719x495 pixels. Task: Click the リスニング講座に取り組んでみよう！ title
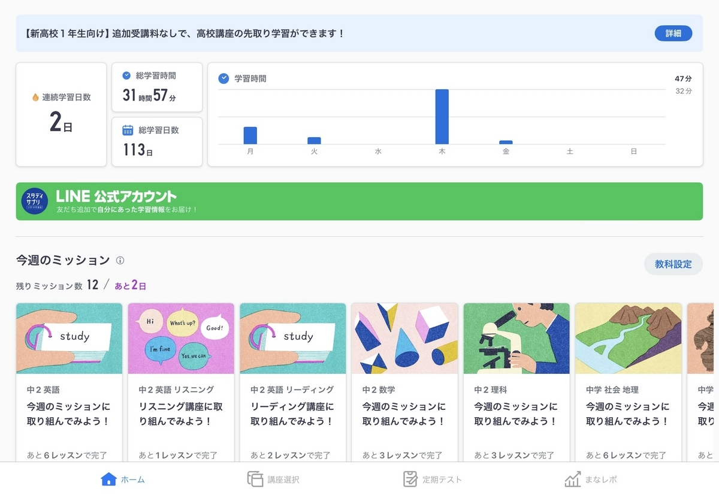click(181, 414)
